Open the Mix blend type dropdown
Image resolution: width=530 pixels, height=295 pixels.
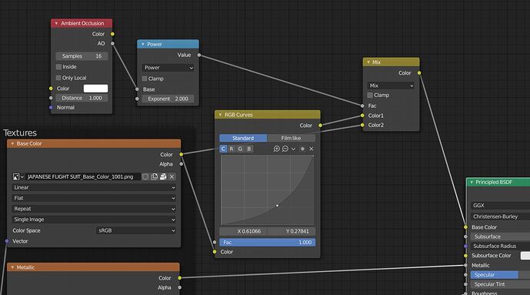391,85
